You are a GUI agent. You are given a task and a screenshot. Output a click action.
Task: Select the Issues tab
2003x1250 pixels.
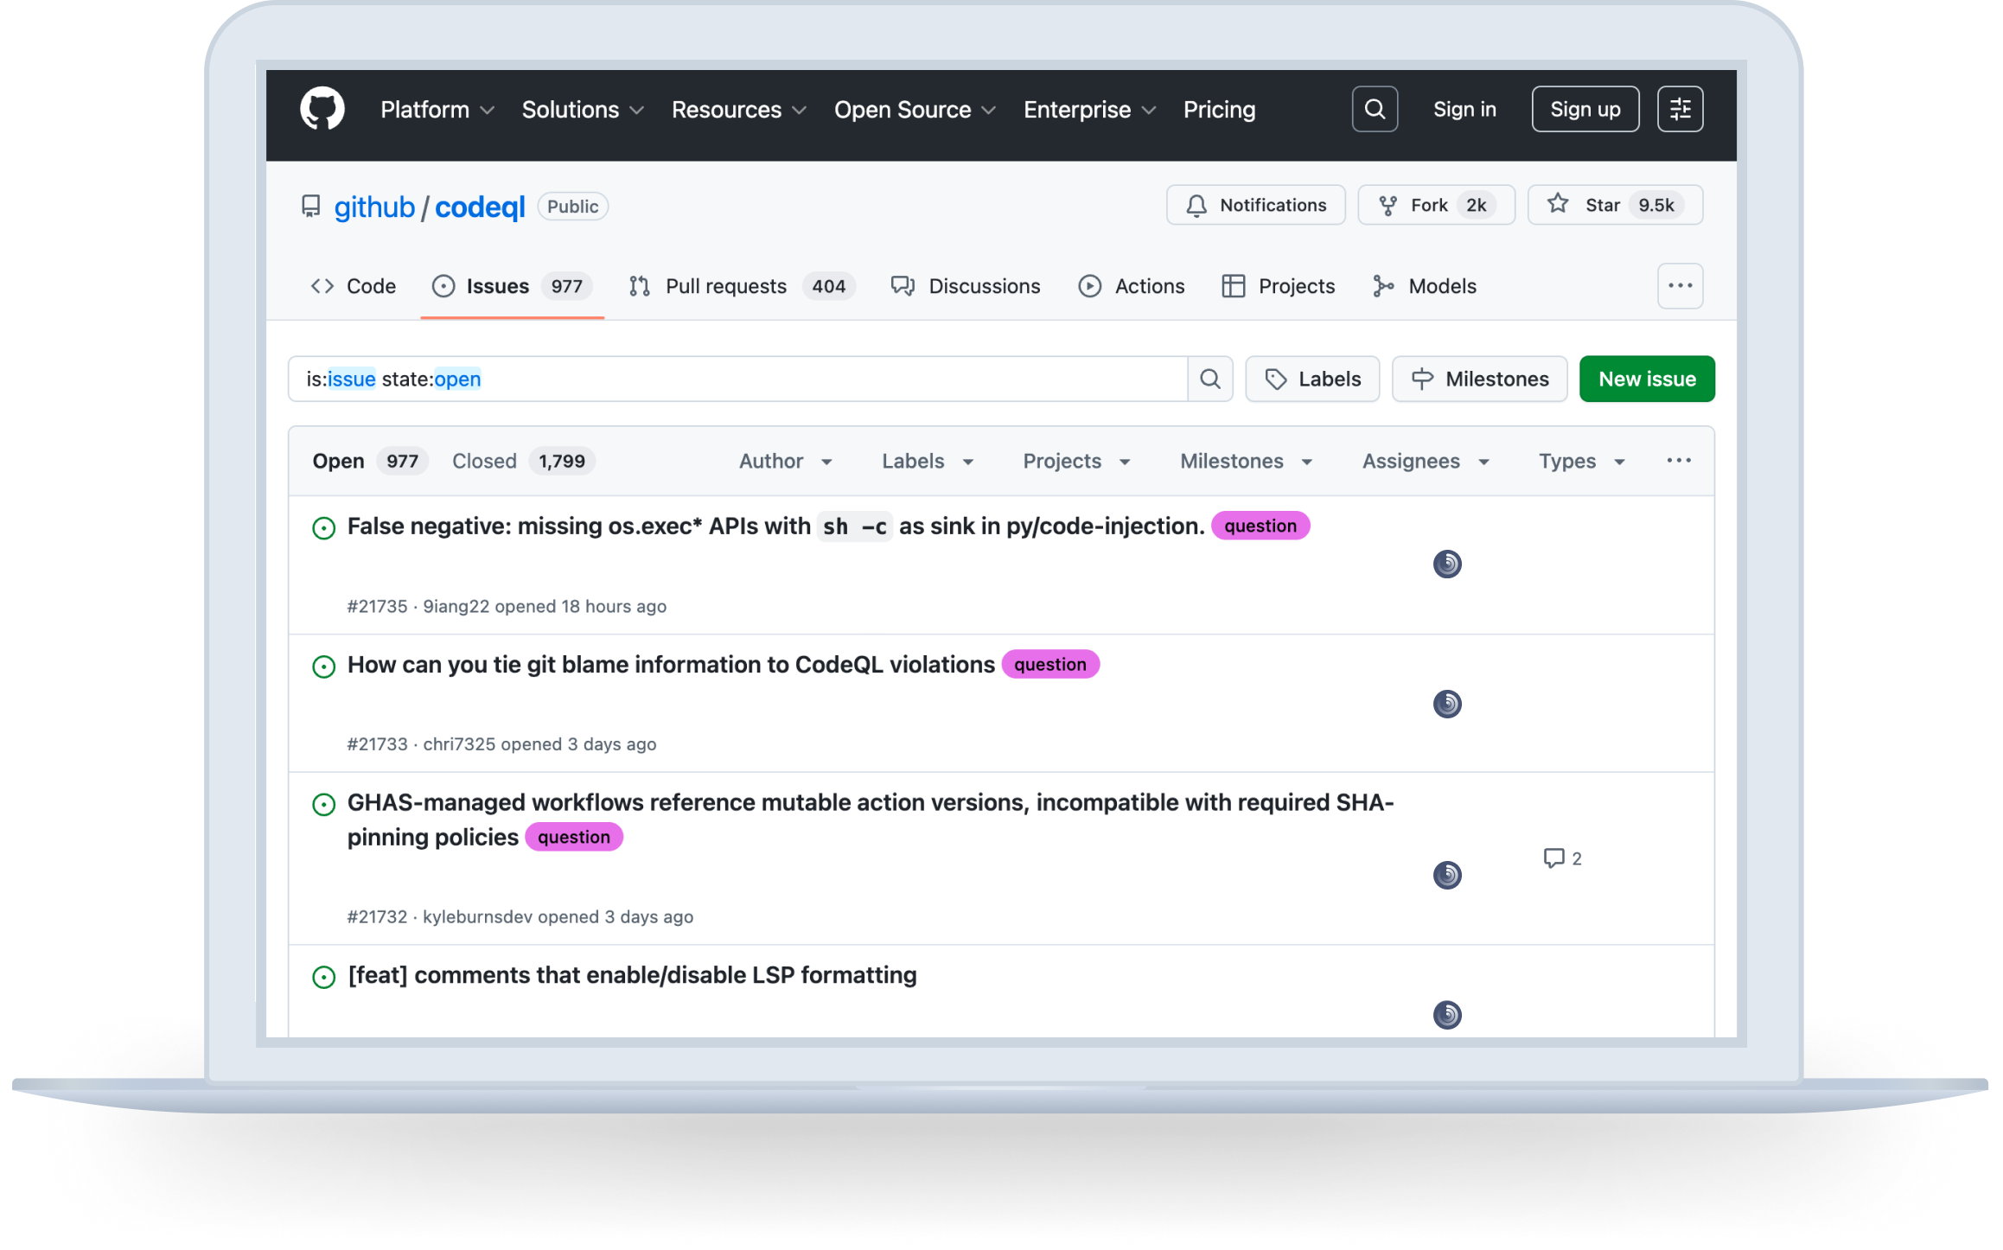pos(512,286)
